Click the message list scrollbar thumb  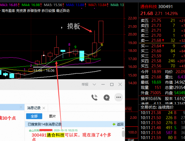point(123,134)
